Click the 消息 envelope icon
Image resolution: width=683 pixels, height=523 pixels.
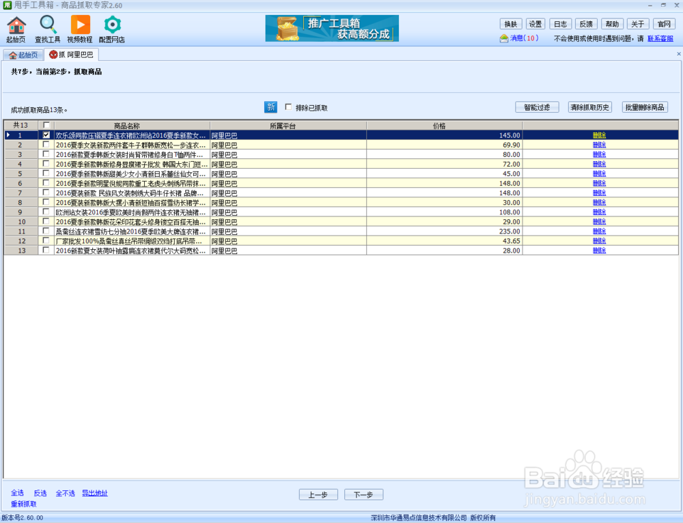click(x=504, y=38)
